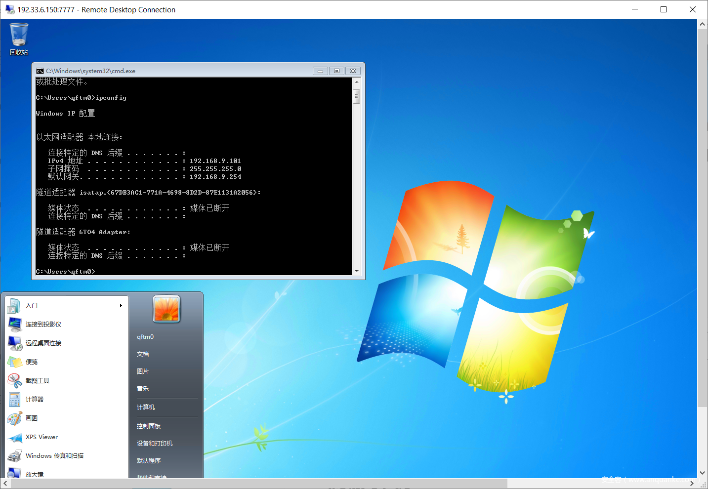
Task: Expand the 入门 submenu arrow
Action: click(x=121, y=306)
